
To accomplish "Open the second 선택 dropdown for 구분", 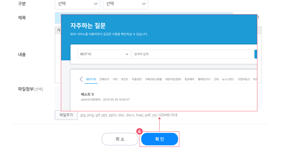I will click(126, 4).
